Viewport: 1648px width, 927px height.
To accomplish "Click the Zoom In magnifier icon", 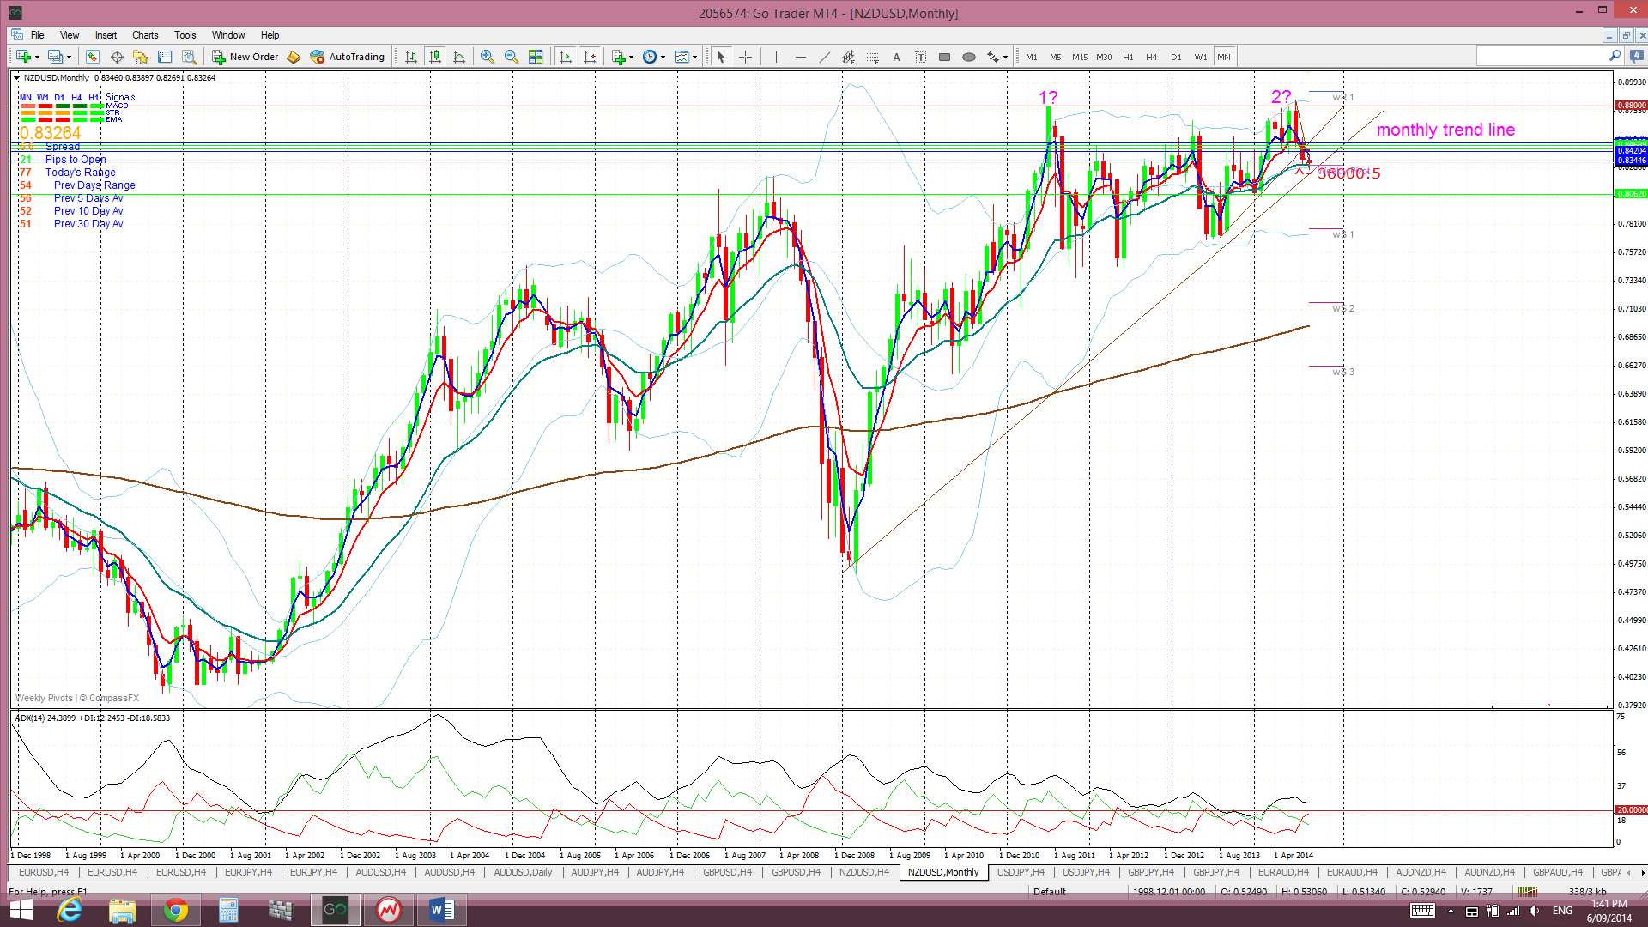I will click(x=488, y=57).
